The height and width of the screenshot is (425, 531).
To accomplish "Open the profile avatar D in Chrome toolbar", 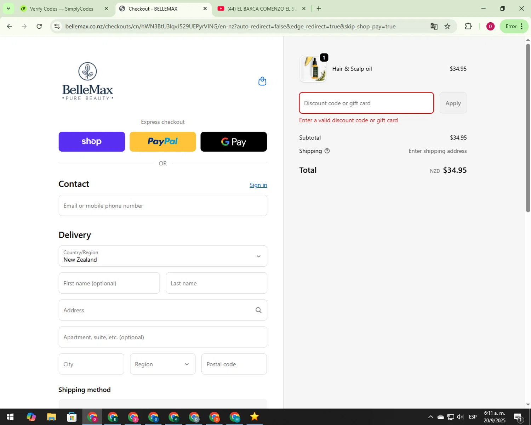I will coord(490,26).
